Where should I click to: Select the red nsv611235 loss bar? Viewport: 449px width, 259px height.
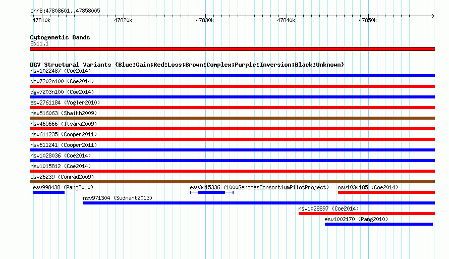(x=232, y=139)
